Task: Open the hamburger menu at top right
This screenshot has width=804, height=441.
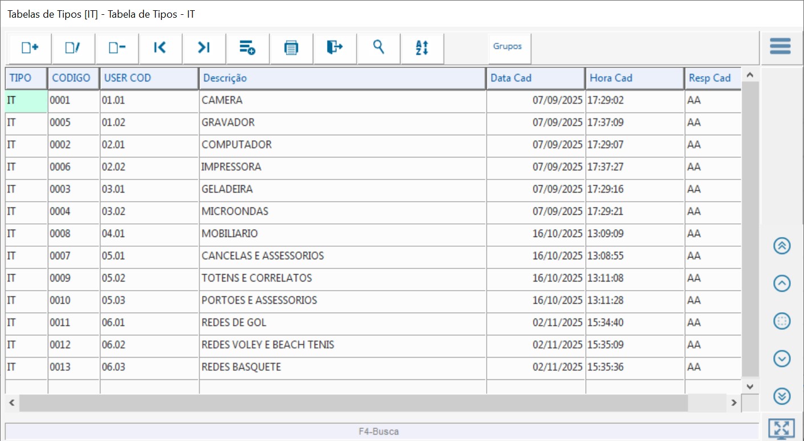Action: (x=780, y=46)
